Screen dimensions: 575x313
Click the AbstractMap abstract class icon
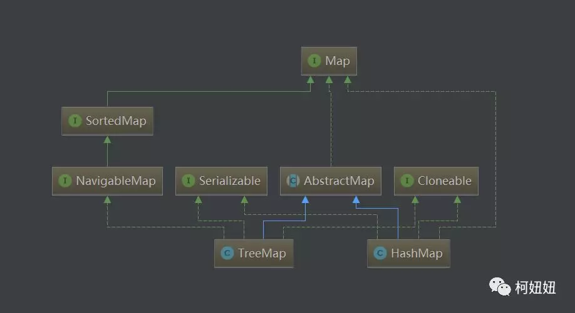(293, 181)
